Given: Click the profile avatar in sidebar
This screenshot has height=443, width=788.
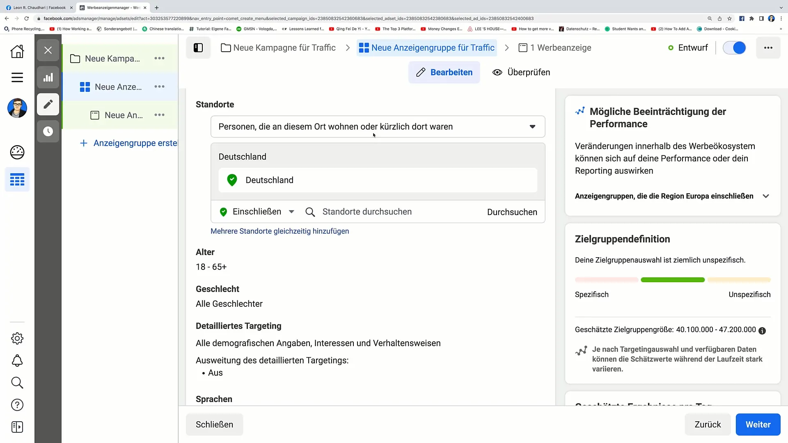Looking at the screenshot, I should (17, 108).
